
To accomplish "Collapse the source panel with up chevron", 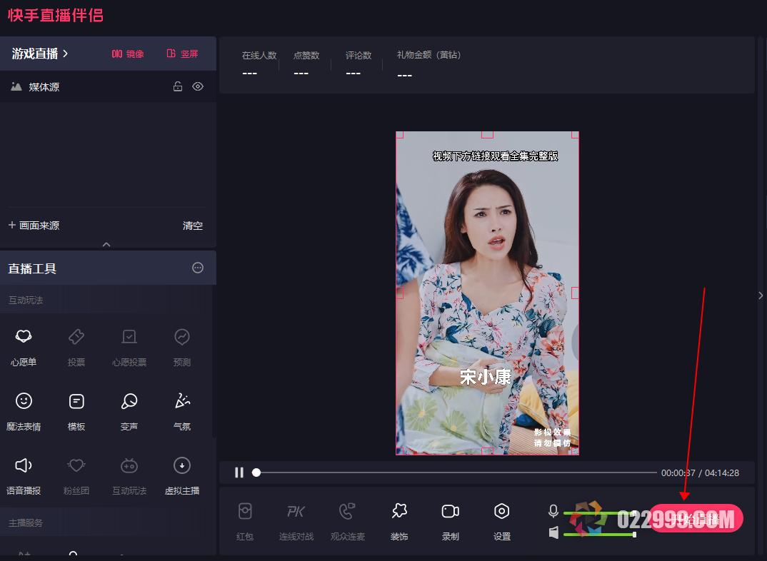I will [x=106, y=244].
